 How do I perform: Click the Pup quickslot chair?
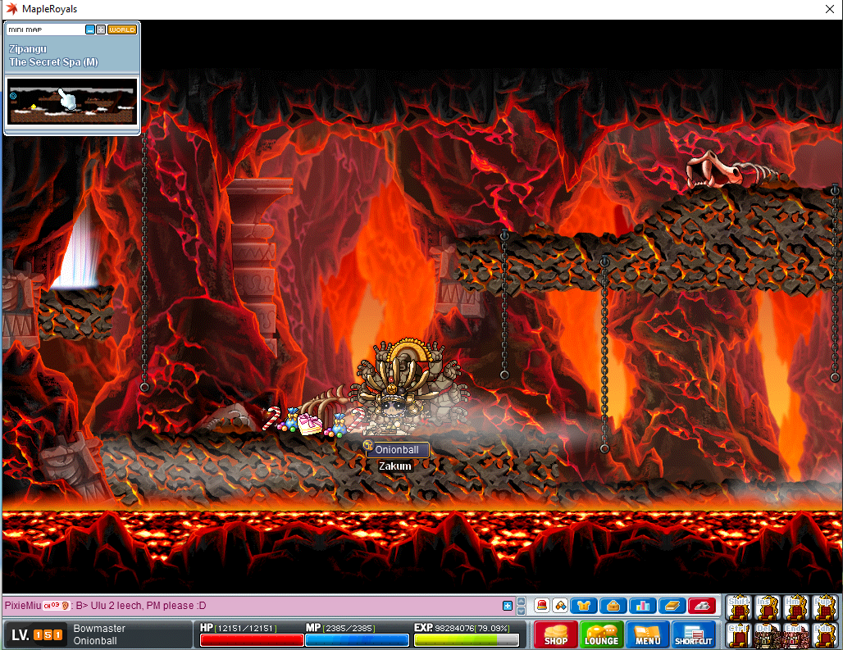pyautogui.click(x=824, y=607)
